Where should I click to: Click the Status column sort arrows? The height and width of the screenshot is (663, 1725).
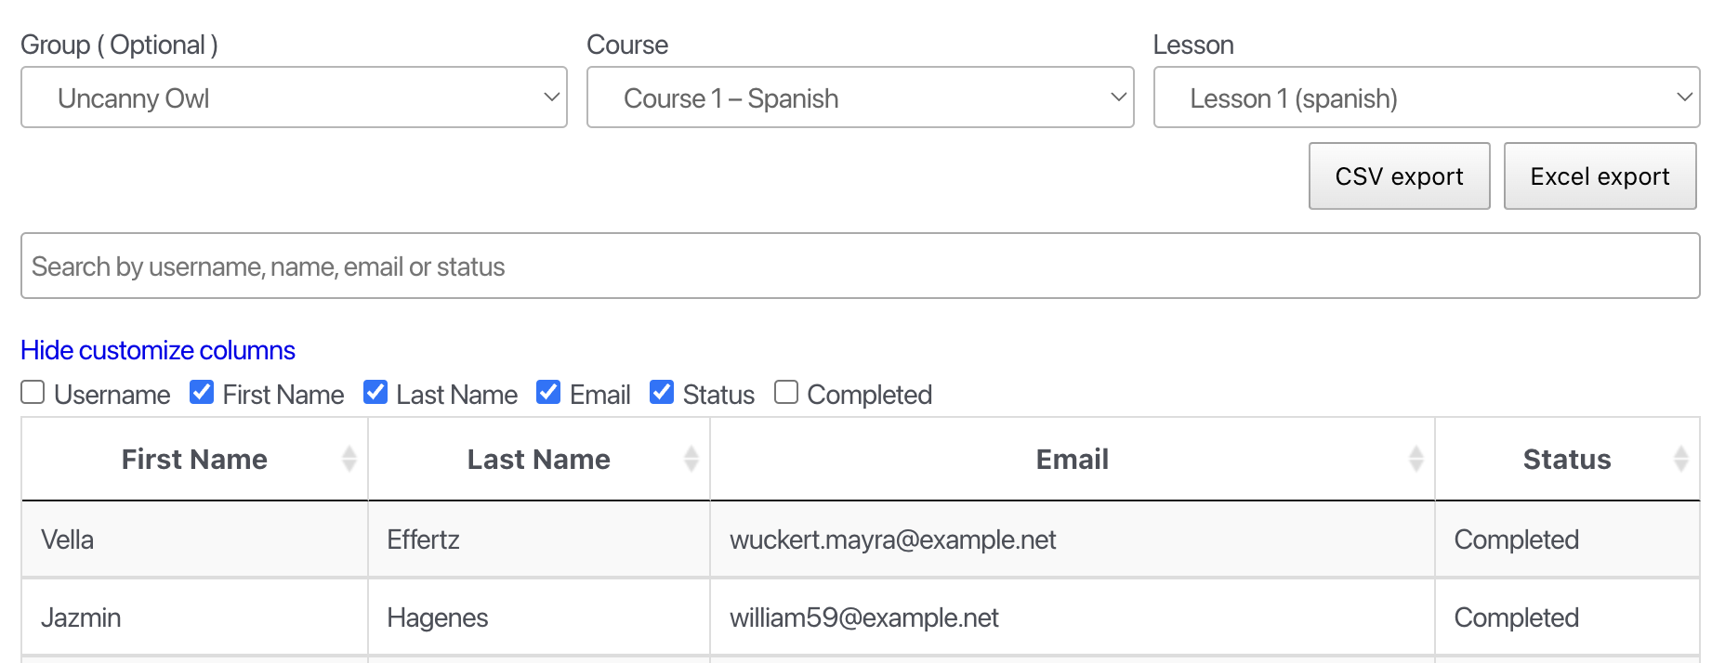click(1680, 459)
